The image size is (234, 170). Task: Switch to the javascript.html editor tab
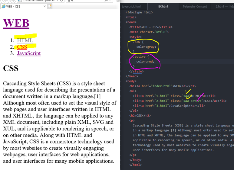131,7
